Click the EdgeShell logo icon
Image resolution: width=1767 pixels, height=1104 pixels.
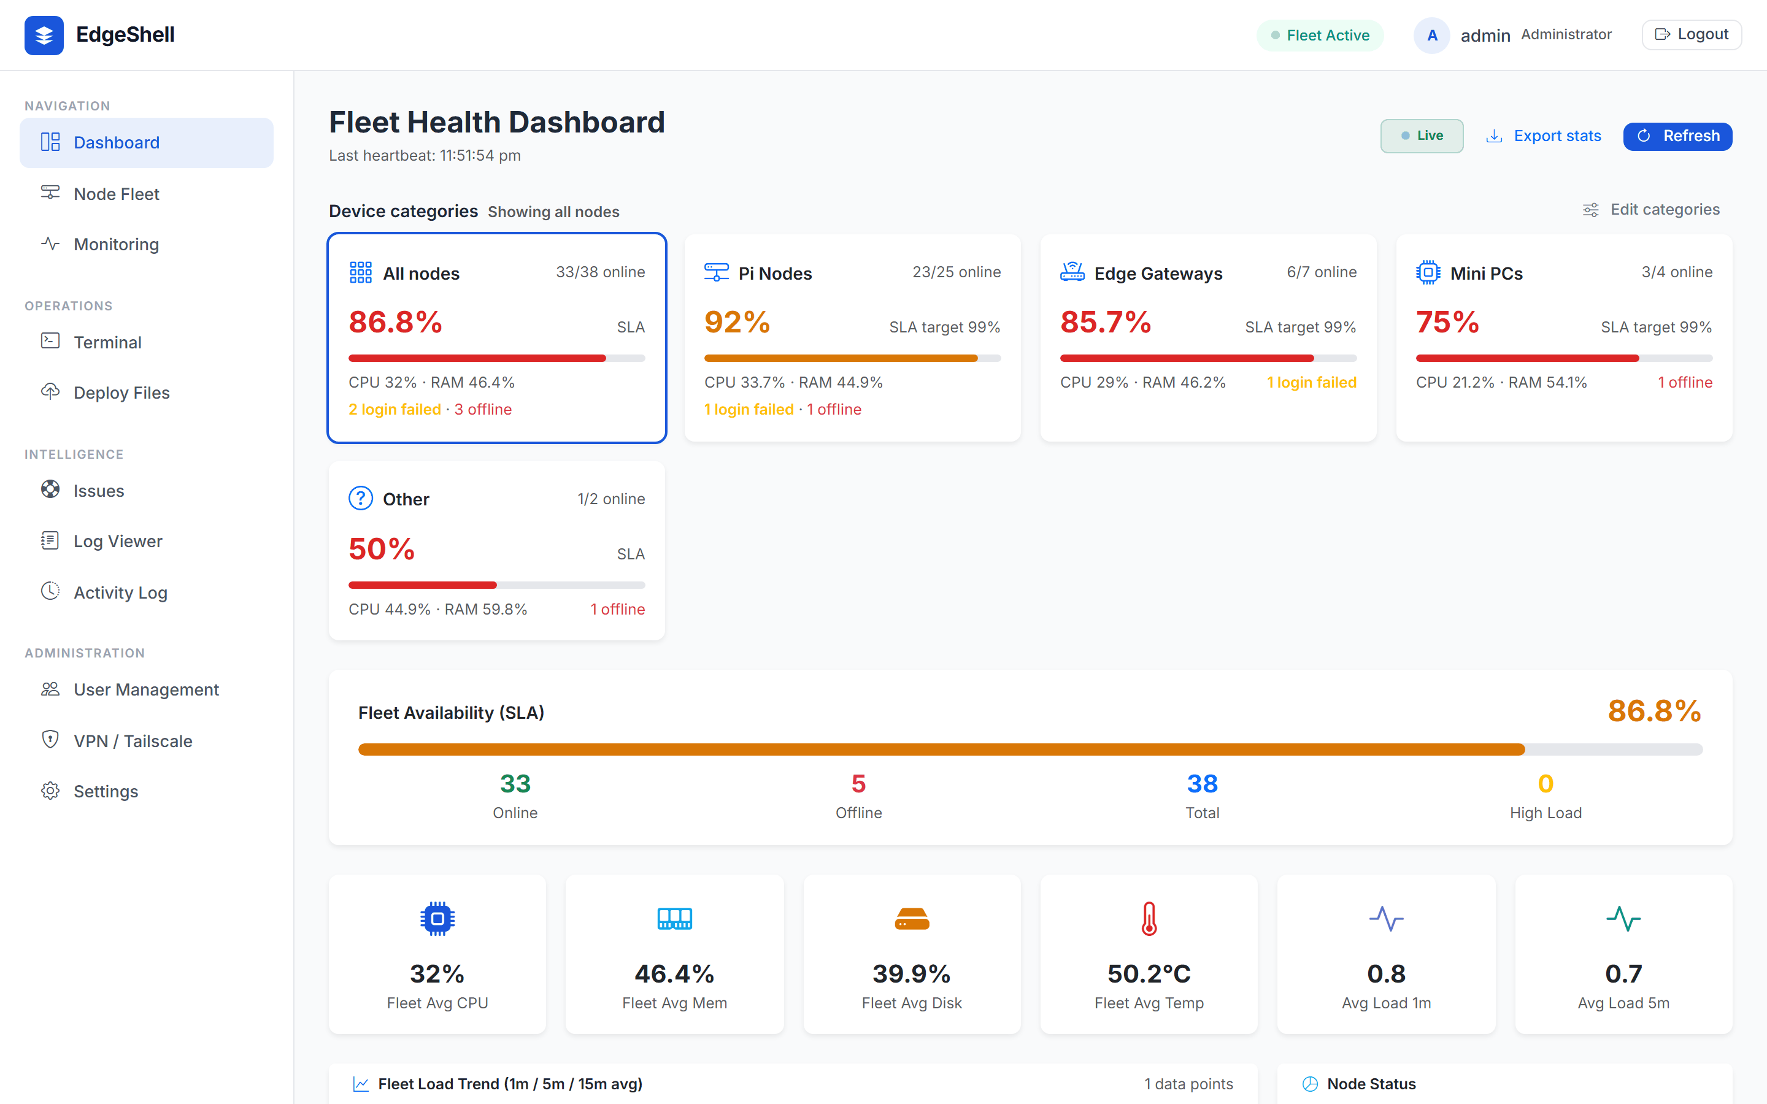click(x=44, y=35)
